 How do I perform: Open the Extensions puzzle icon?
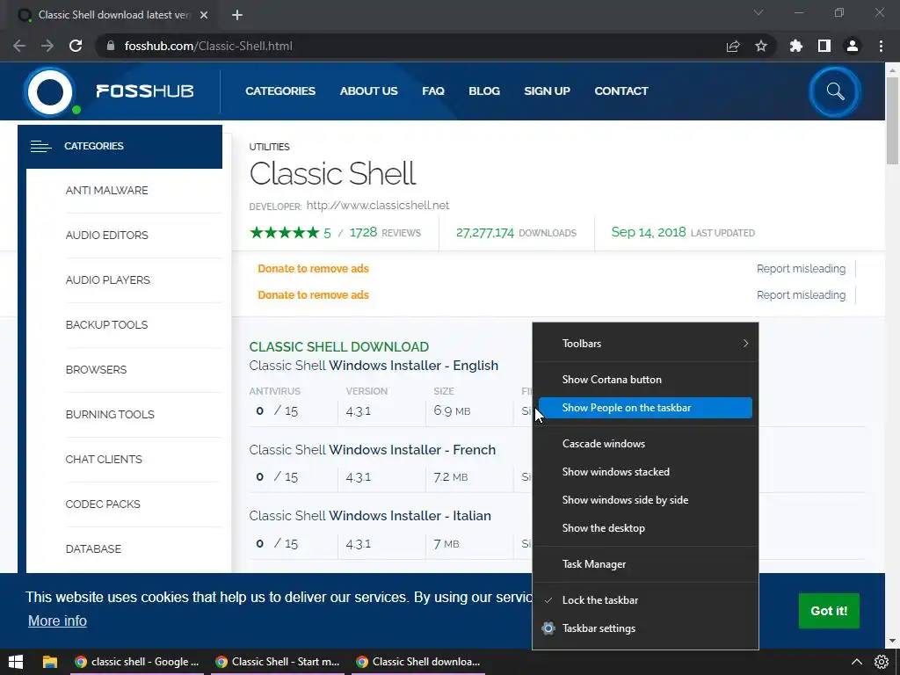796,46
